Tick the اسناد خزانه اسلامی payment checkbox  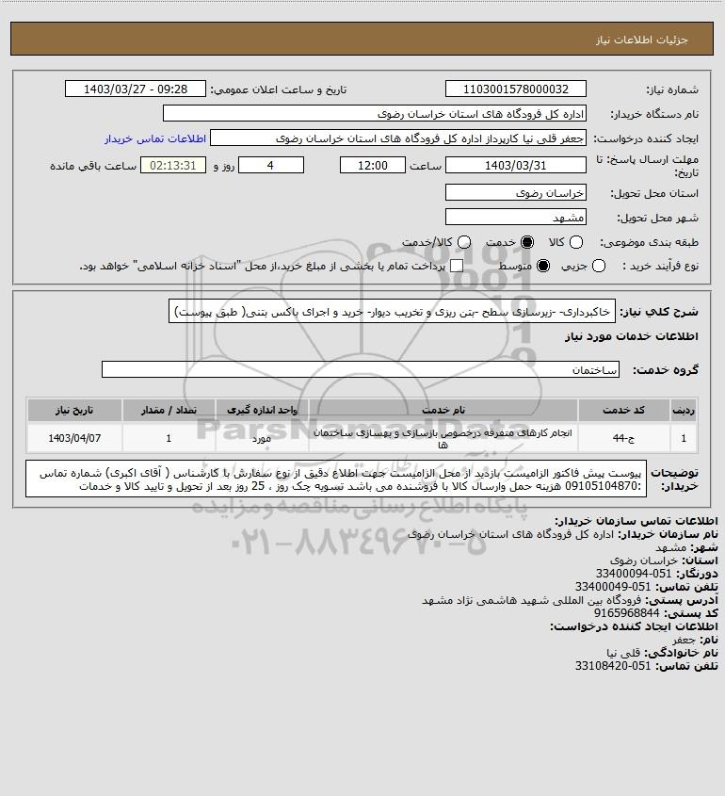click(457, 266)
